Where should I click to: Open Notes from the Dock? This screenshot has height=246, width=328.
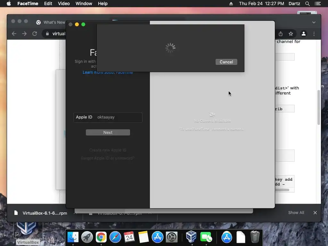pyautogui.click(x=143, y=237)
